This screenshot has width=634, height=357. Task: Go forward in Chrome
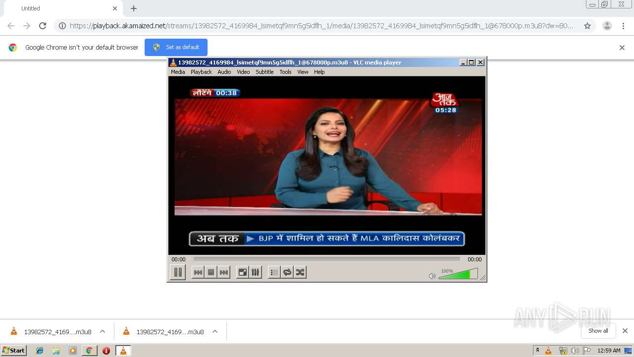[27, 26]
